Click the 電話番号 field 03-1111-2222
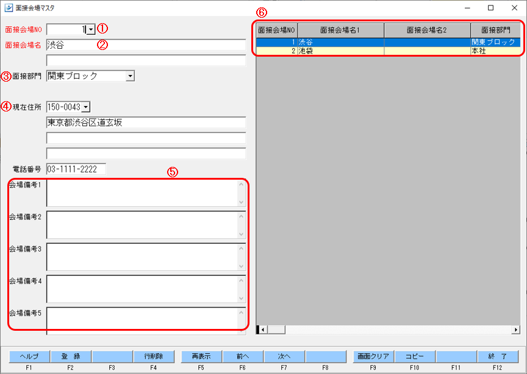 76,169
